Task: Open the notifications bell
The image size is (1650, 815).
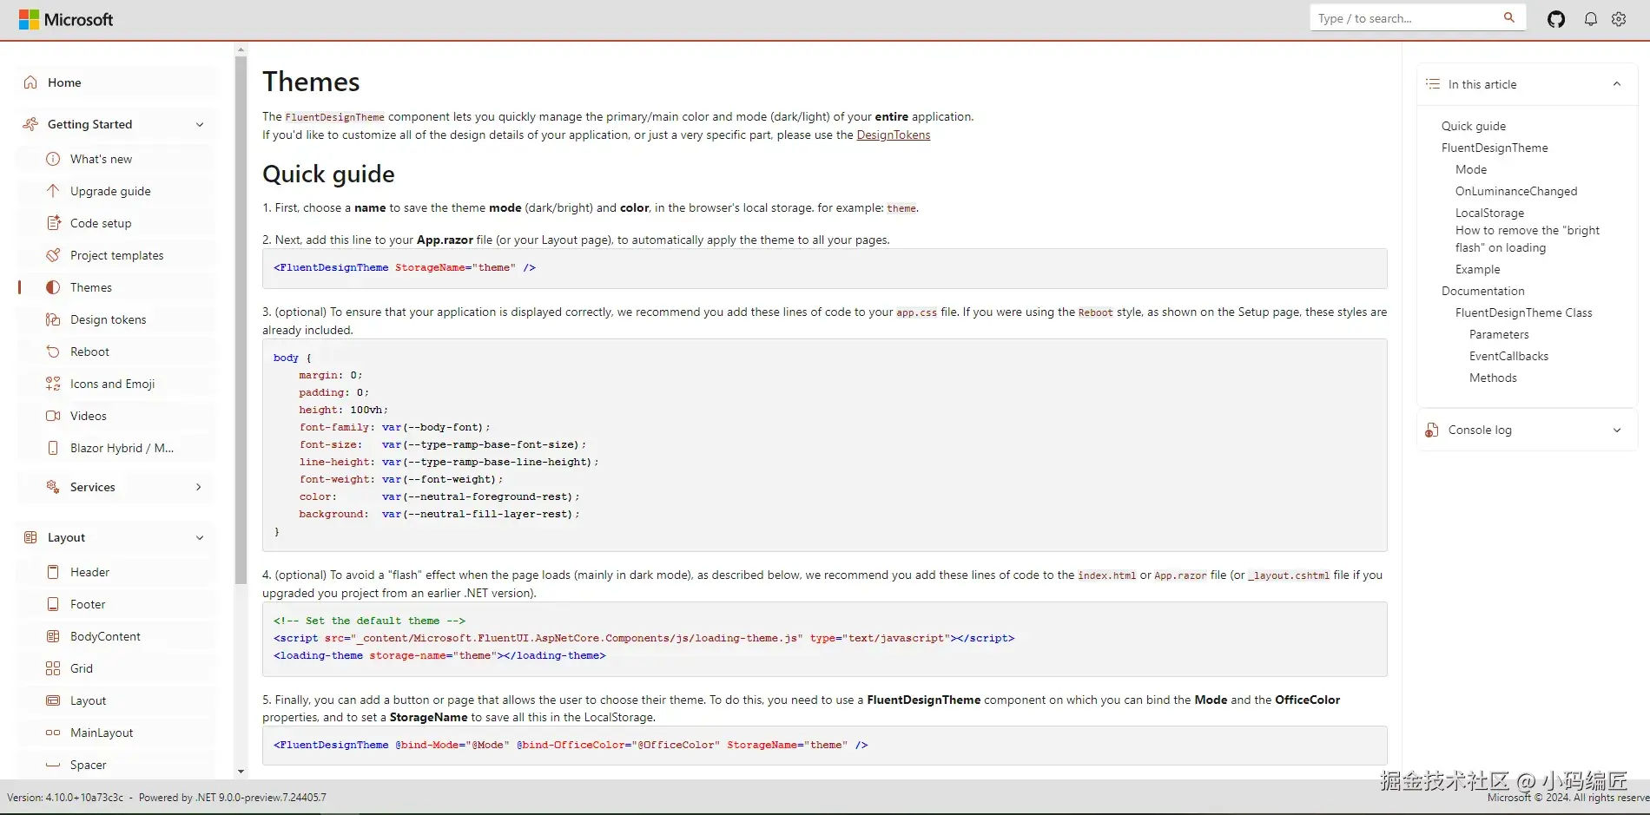Action: (1591, 19)
